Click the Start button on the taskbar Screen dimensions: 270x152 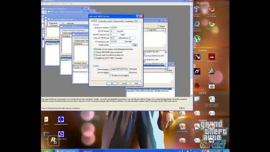[47, 151]
